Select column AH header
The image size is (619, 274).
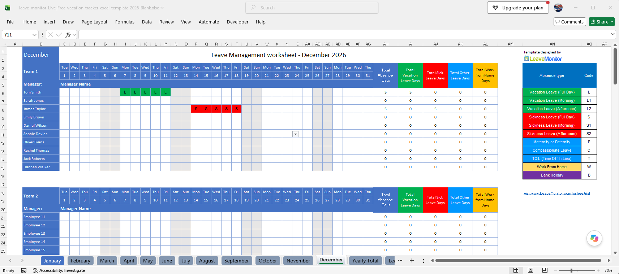tap(386, 44)
